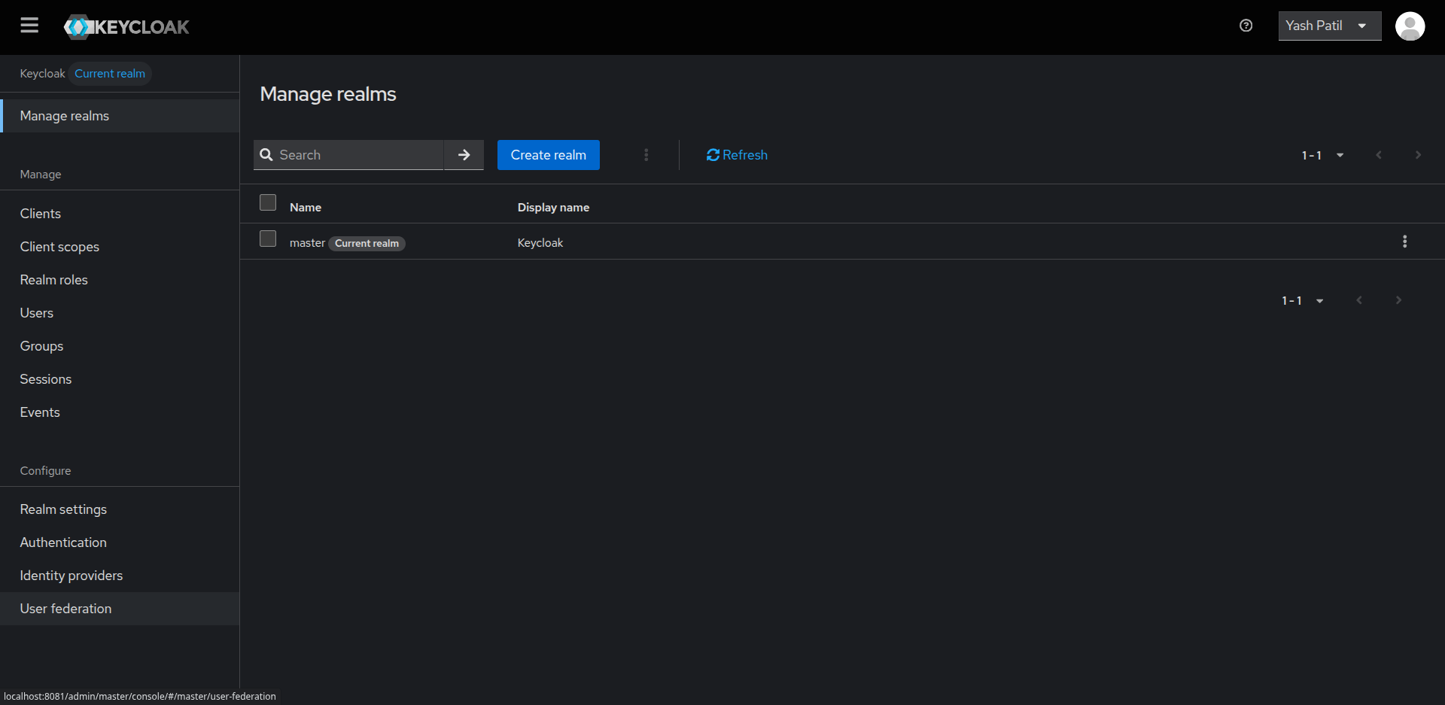
Task: Click the user avatar icon
Action: (1411, 26)
